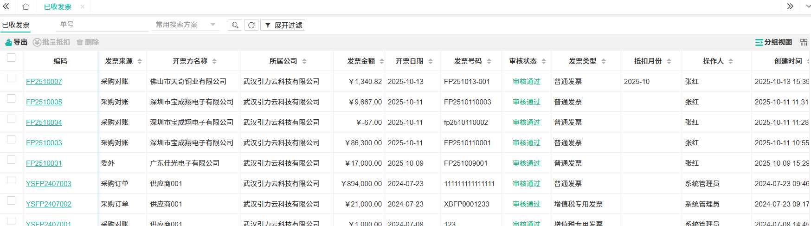This screenshot has height=226, width=811.
Task: Click the magnifier search icon button
Action: point(235,25)
